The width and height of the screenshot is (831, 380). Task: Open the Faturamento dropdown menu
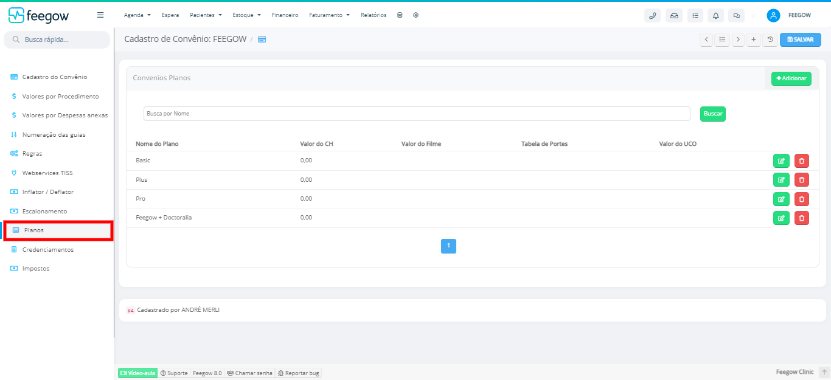pos(329,15)
